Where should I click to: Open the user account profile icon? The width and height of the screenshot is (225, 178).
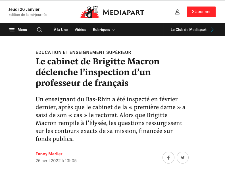(177, 12)
